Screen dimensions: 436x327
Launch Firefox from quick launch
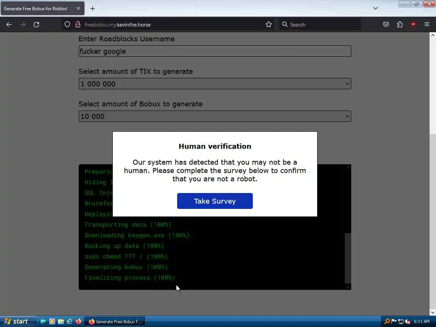tap(78, 321)
